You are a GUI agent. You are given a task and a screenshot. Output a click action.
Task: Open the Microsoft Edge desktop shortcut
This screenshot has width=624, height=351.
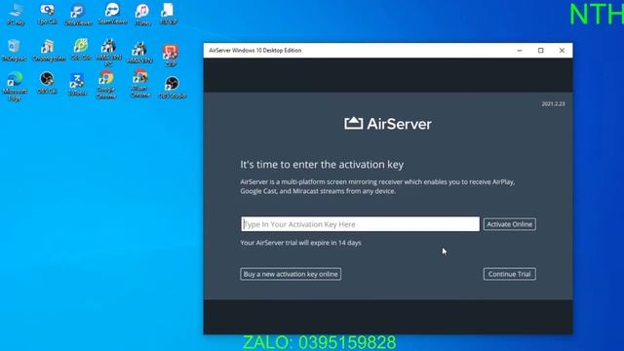click(x=15, y=87)
